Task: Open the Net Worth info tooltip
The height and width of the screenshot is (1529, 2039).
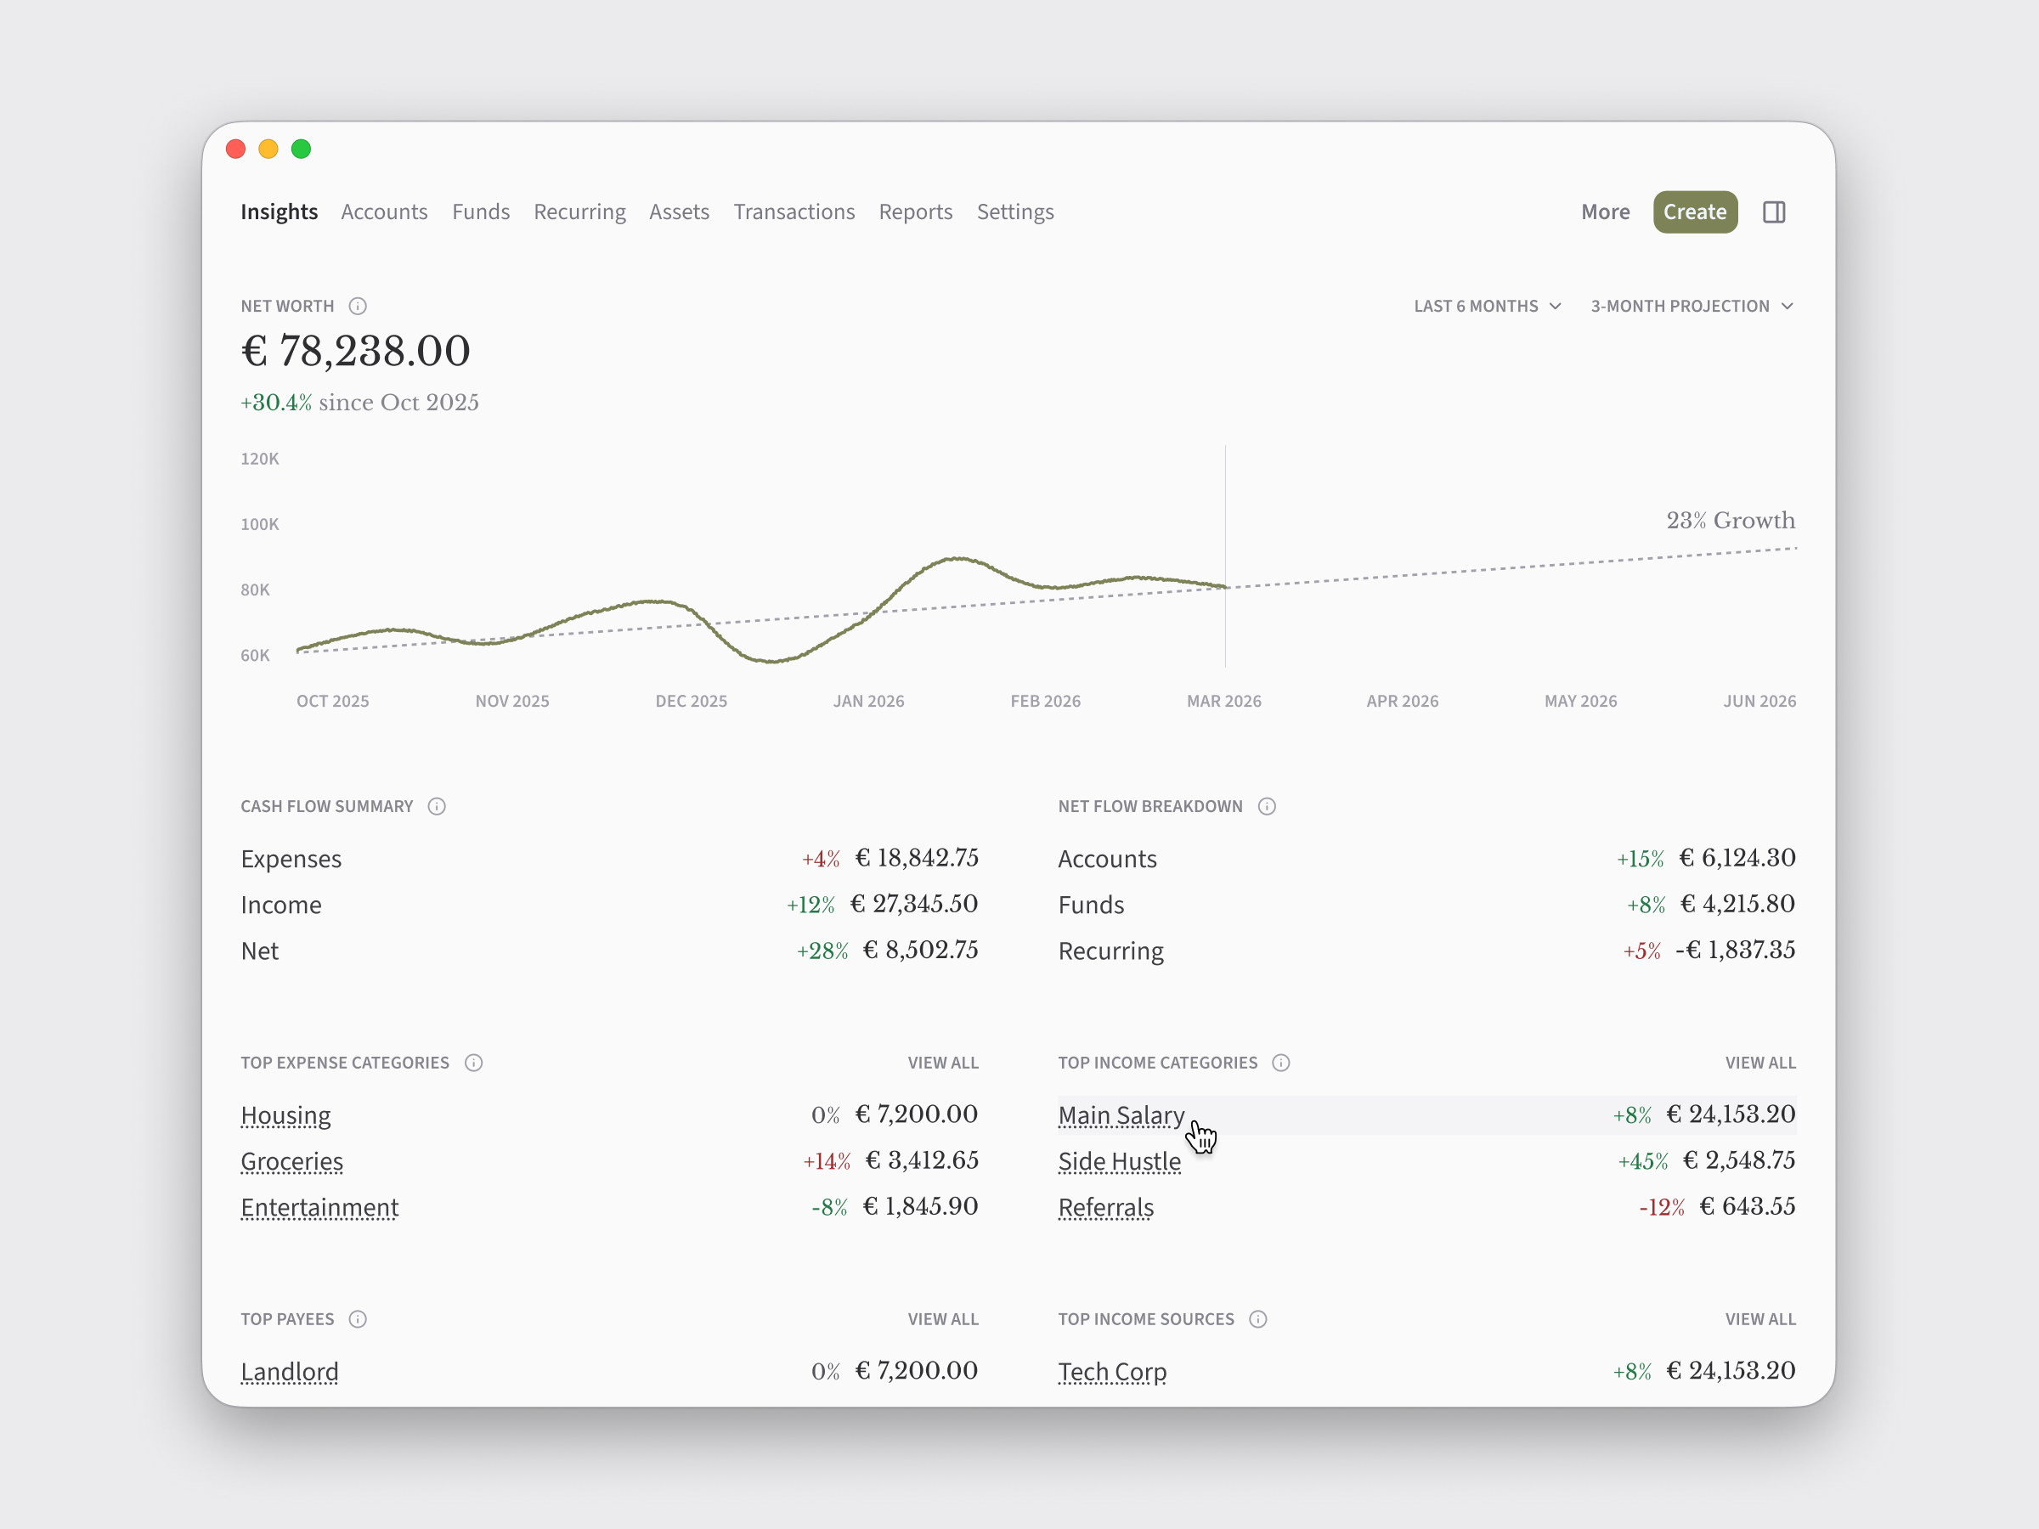Action: click(x=358, y=305)
